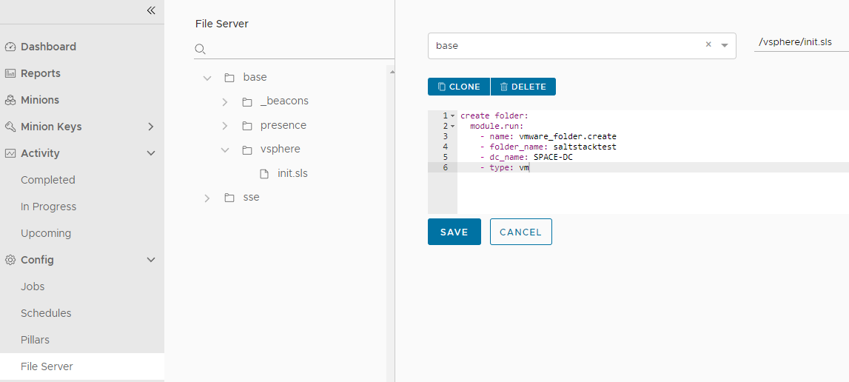Clear the base selection with X

[708, 45]
